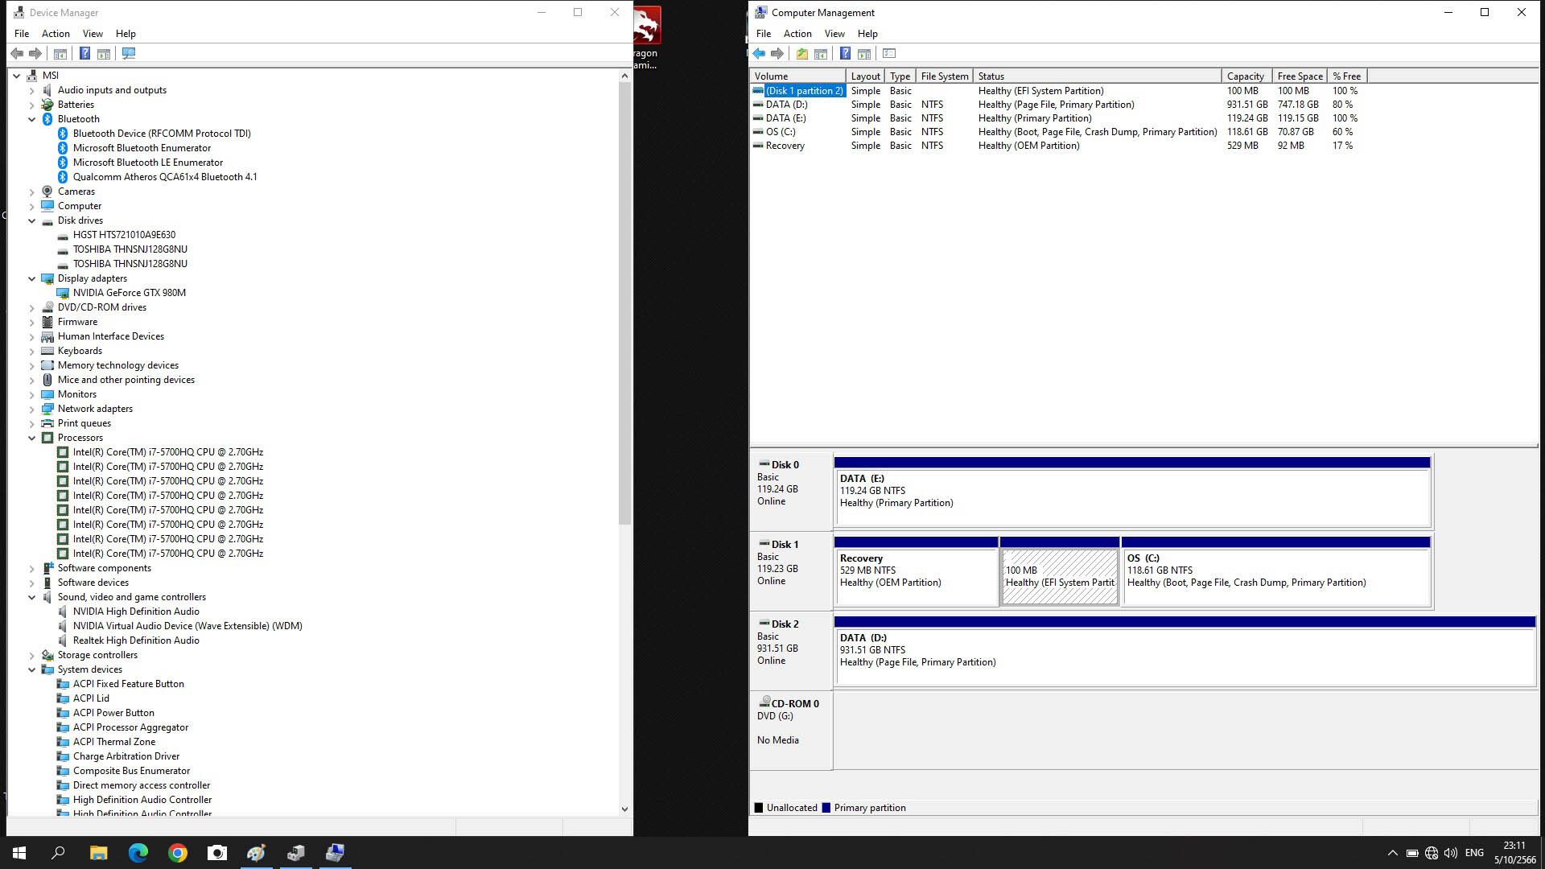Click Help icon in Computer Management toolbar
1545x869 pixels.
click(x=845, y=53)
